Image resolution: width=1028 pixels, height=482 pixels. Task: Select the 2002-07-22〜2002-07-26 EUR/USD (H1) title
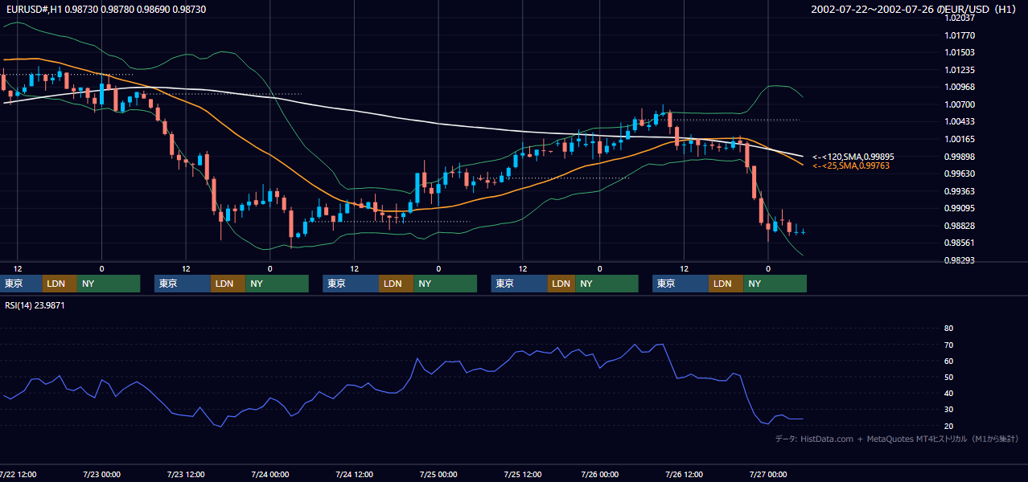(915, 9)
